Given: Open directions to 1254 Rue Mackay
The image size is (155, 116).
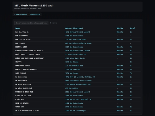Looking at the screenshot, I should pyautogui.click(x=72, y=73).
